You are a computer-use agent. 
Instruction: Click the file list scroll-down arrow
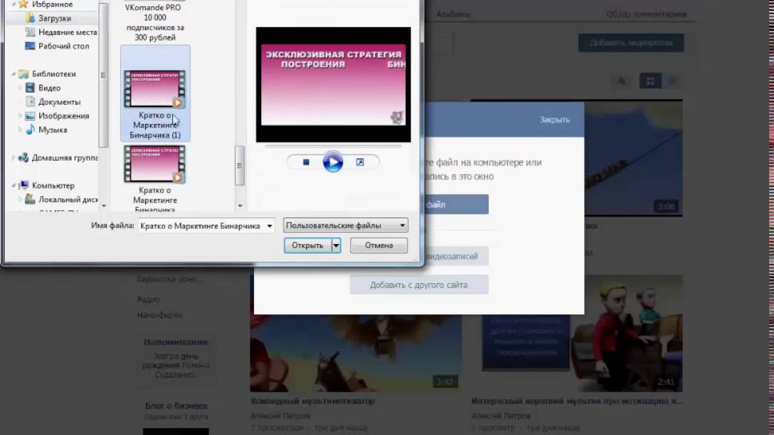pyautogui.click(x=240, y=206)
